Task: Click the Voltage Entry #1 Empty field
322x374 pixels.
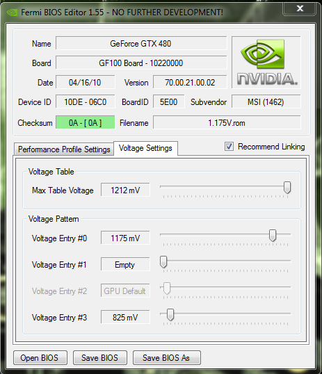Action: tap(125, 264)
